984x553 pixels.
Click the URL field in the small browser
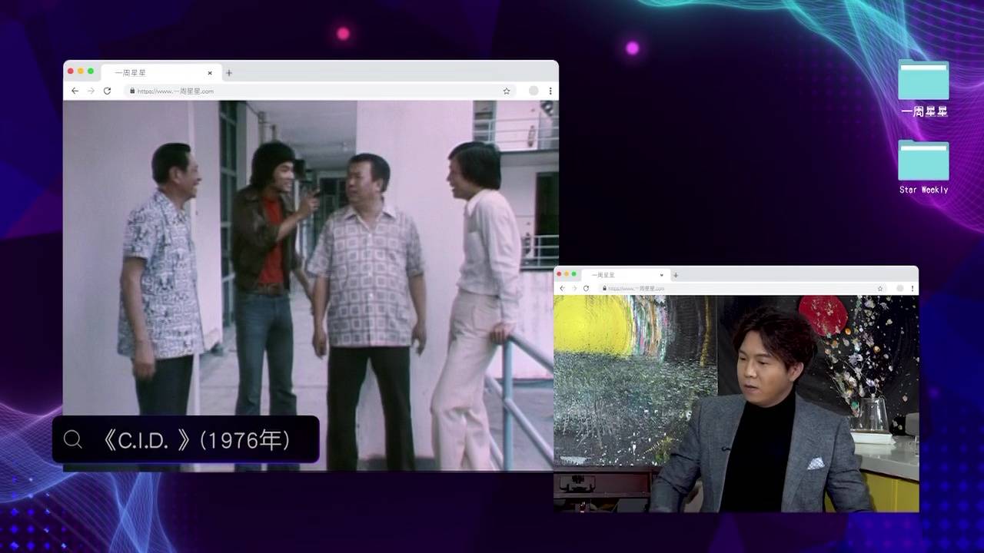(730, 288)
